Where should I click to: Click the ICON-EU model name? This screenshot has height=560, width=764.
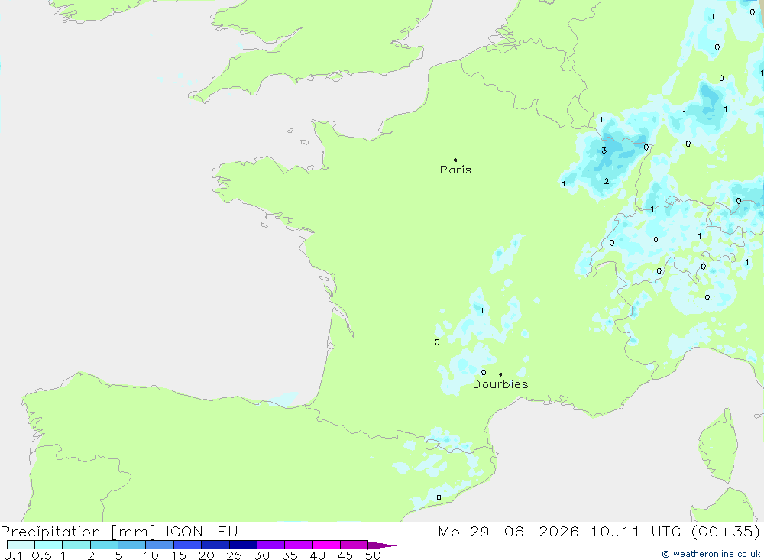point(202,531)
